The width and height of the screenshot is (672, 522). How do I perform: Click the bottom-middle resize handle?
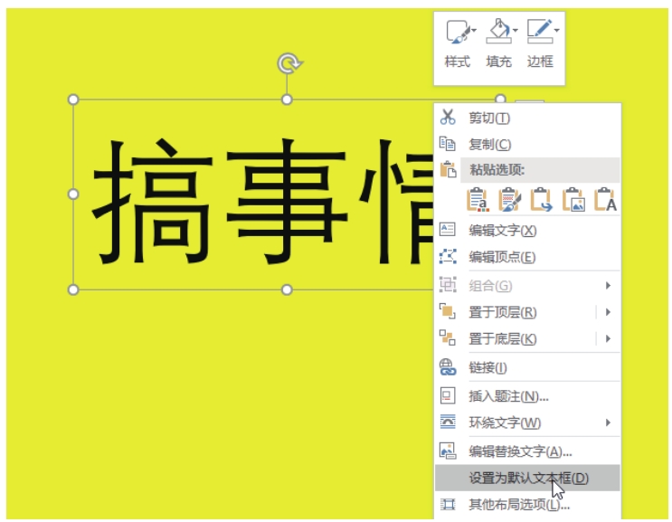tap(287, 289)
